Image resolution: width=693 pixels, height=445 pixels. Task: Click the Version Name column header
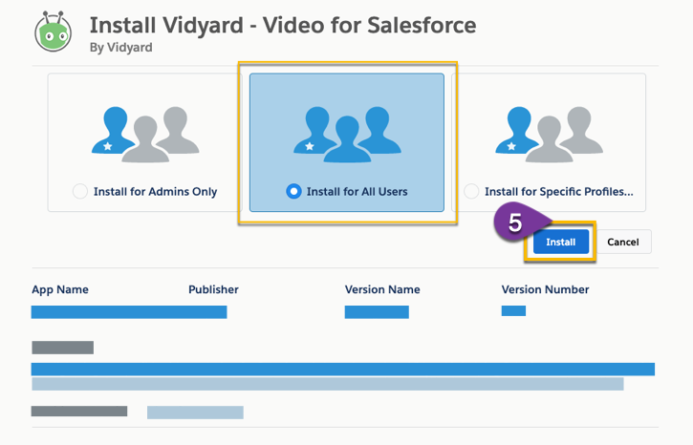tap(382, 289)
